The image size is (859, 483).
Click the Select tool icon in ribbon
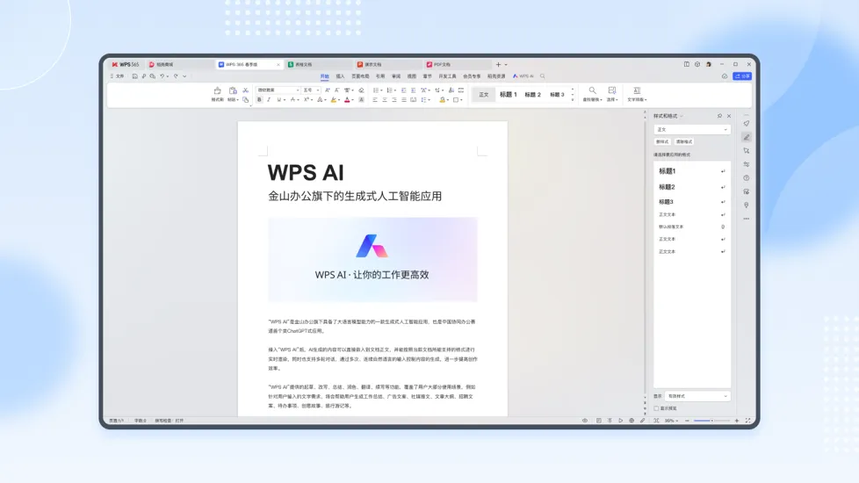click(612, 91)
